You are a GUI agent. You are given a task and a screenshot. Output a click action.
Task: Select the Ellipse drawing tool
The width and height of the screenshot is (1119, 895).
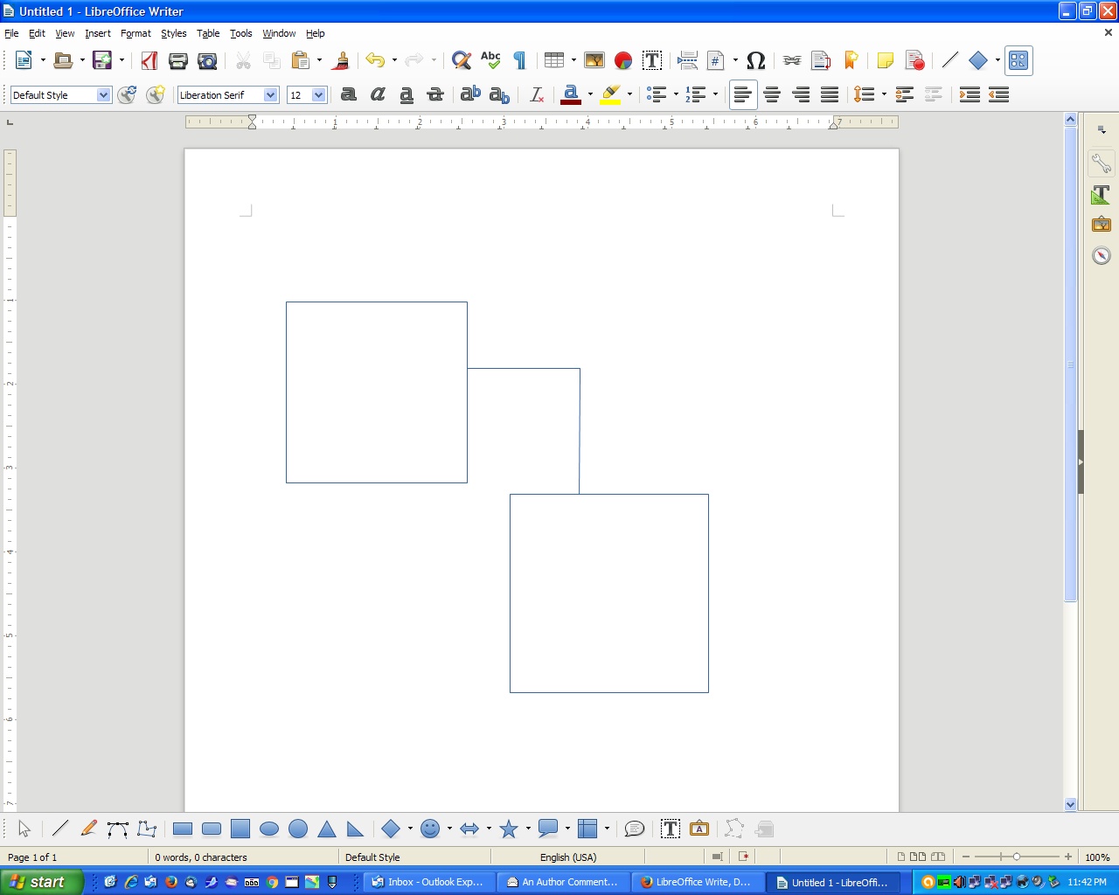tap(268, 829)
